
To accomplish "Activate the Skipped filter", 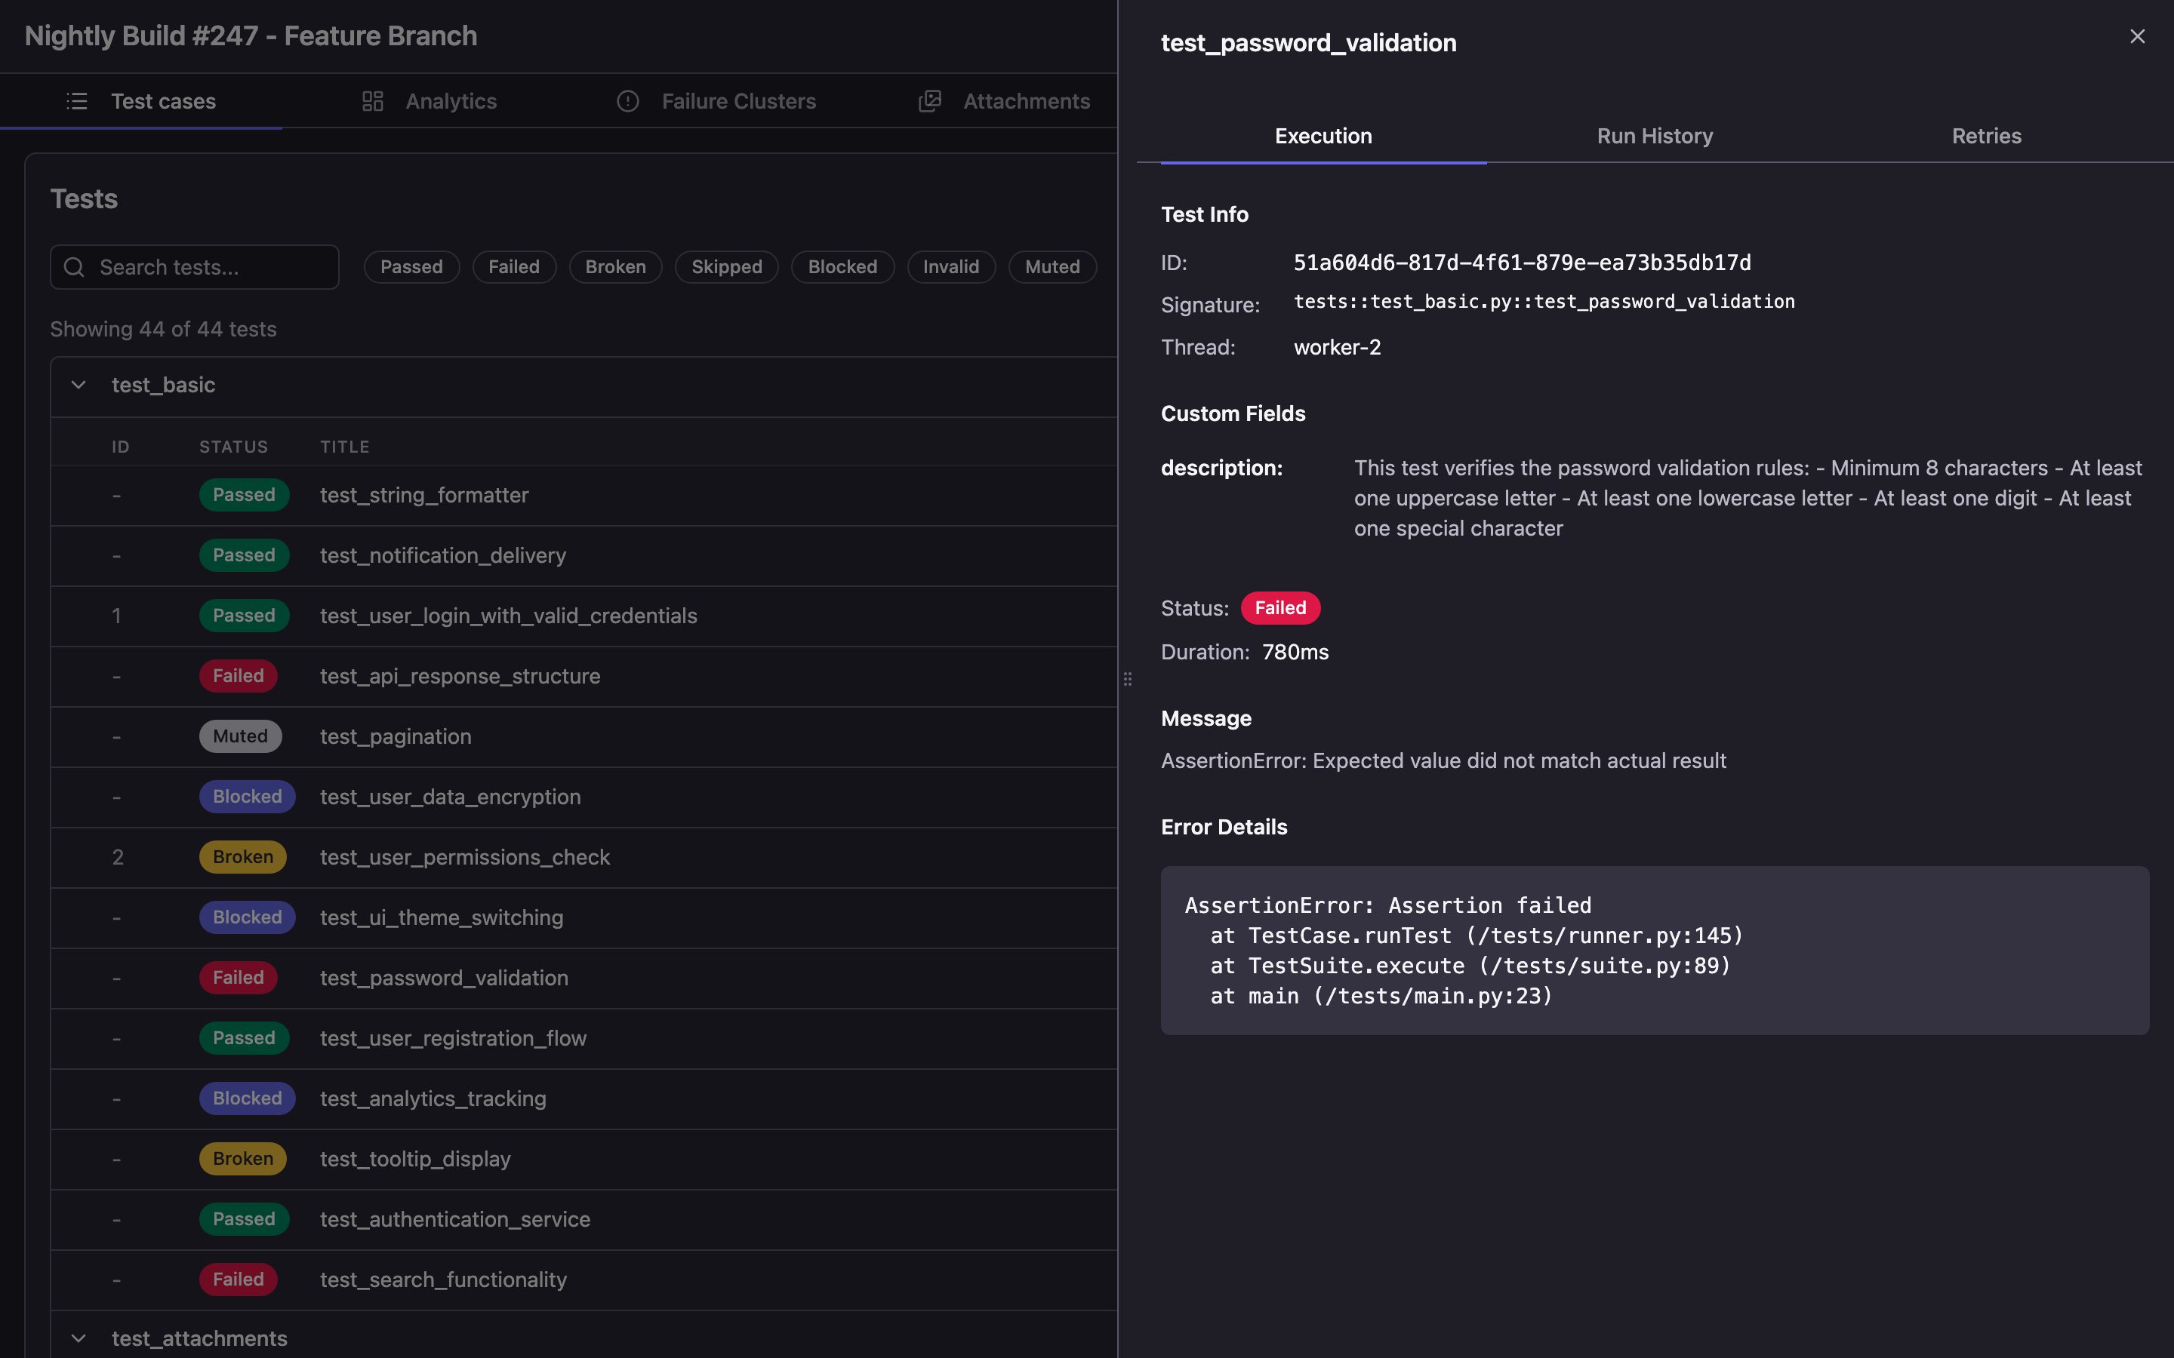I will tap(726, 266).
